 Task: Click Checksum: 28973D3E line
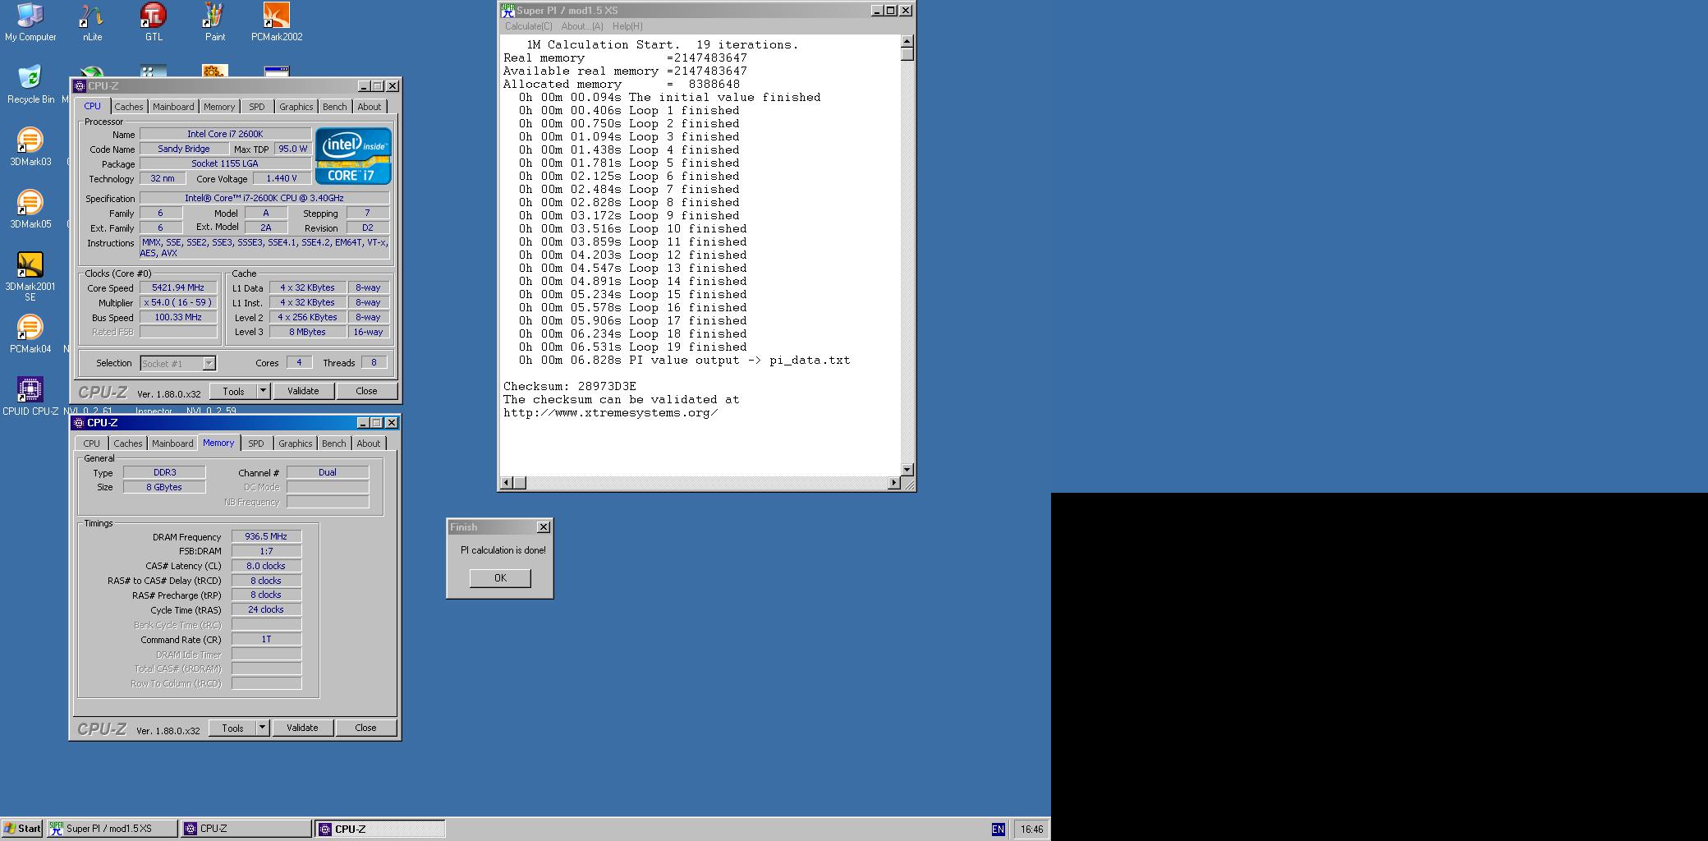(570, 386)
